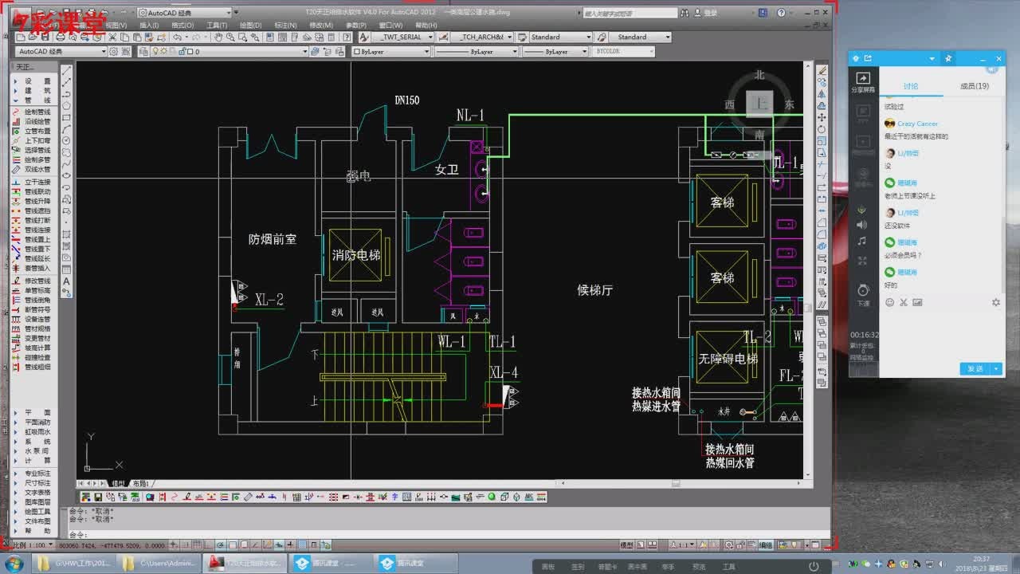
Task: Click the Line draw tool icon
Action: coord(67,72)
